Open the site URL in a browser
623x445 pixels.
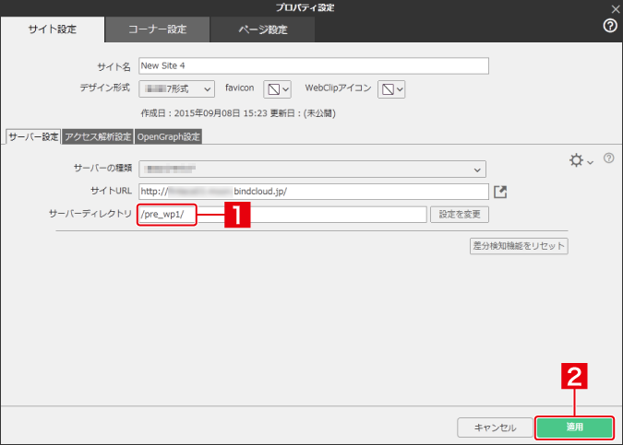pyautogui.click(x=500, y=192)
